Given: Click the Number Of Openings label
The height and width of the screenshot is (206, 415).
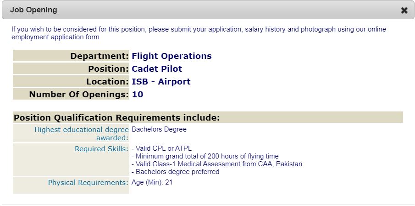Looking at the screenshot, I should 79,95.
